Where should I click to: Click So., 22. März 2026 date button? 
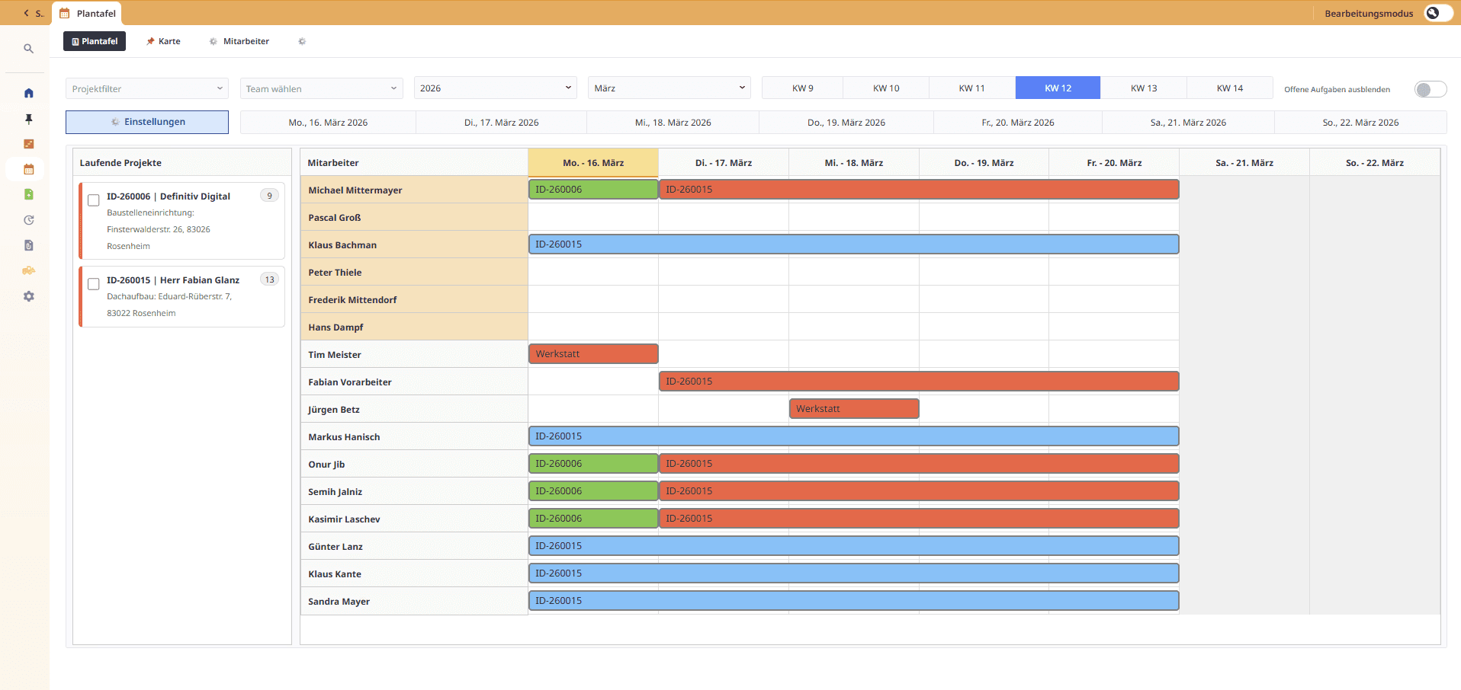tap(1361, 122)
